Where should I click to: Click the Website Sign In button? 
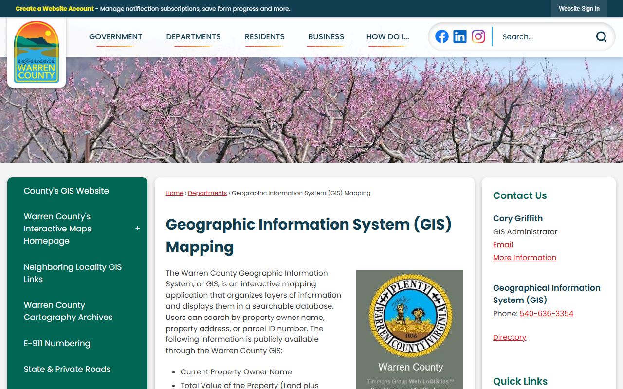click(579, 9)
